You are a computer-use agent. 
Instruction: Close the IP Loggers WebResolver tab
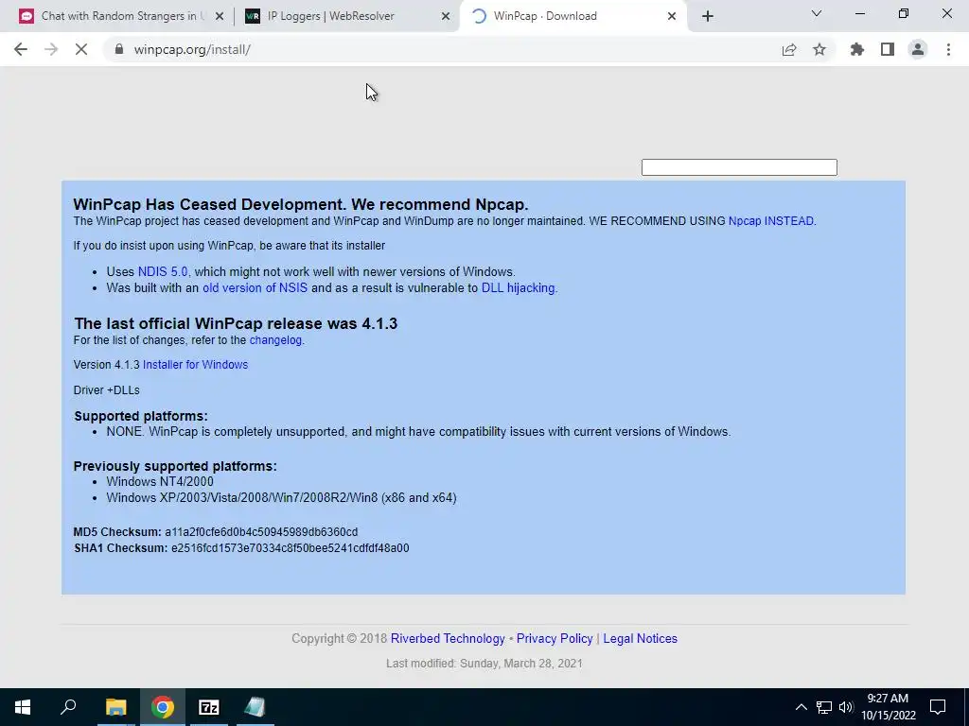445,16
